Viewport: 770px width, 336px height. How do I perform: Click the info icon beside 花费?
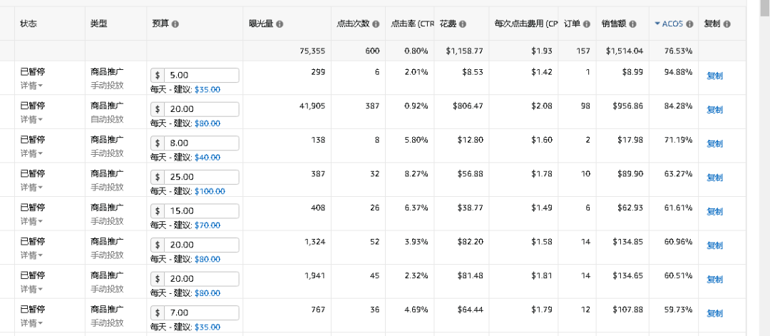point(463,24)
